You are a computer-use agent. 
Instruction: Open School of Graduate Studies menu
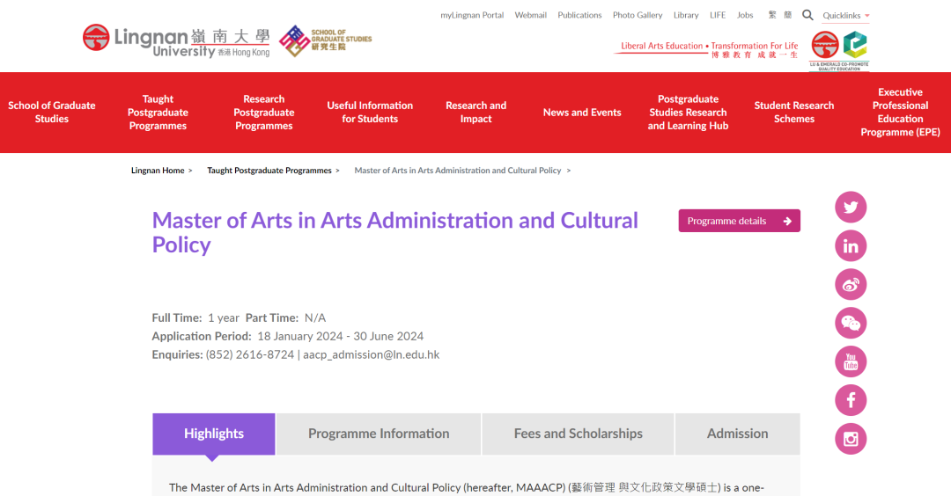(x=52, y=112)
